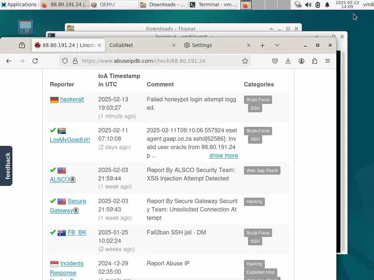Click comment 'Report Abuse IP'
The height and width of the screenshot is (280, 374).
pos(168,263)
